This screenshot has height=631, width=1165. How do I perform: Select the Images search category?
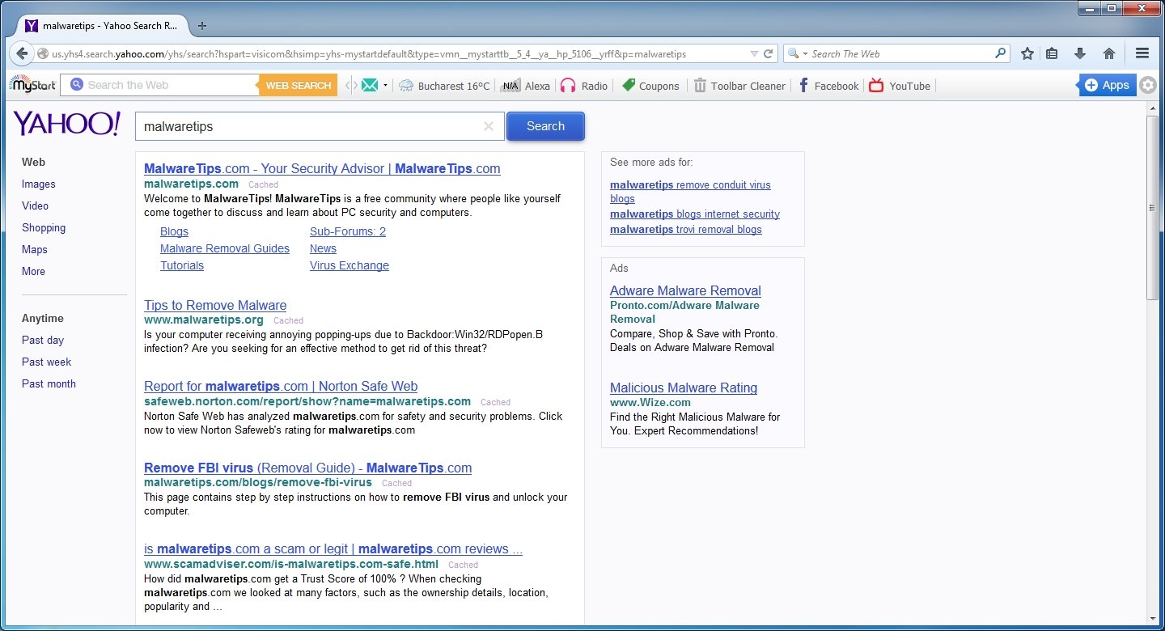tap(39, 184)
